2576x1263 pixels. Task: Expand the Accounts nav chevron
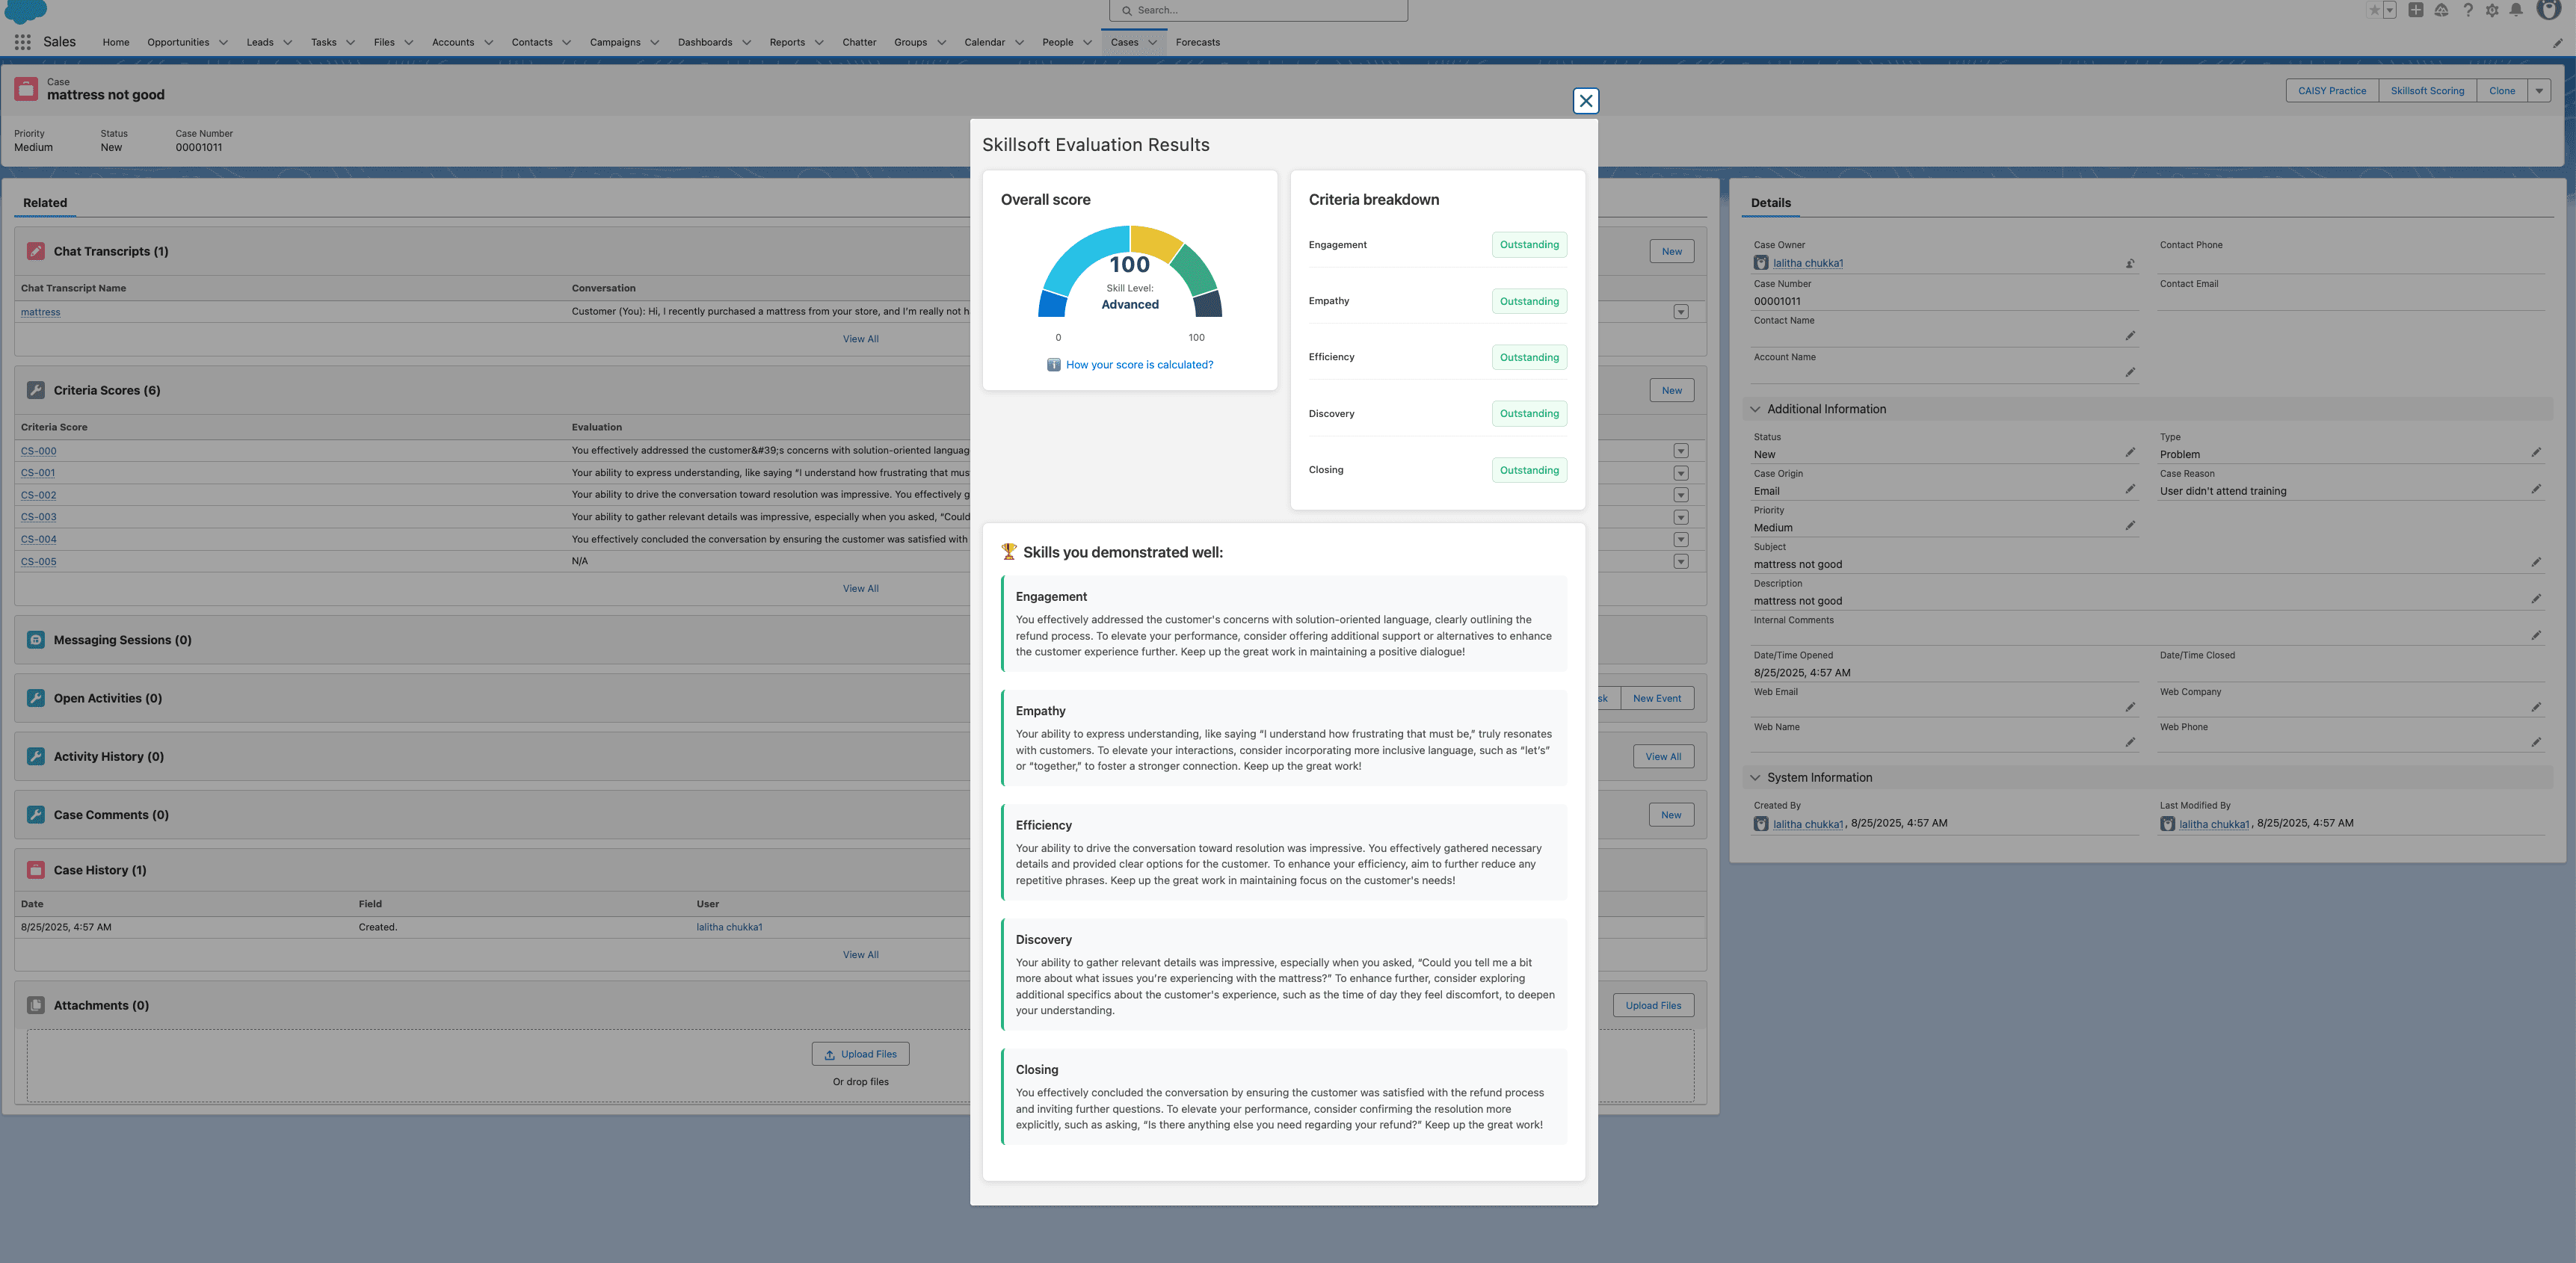point(489,43)
